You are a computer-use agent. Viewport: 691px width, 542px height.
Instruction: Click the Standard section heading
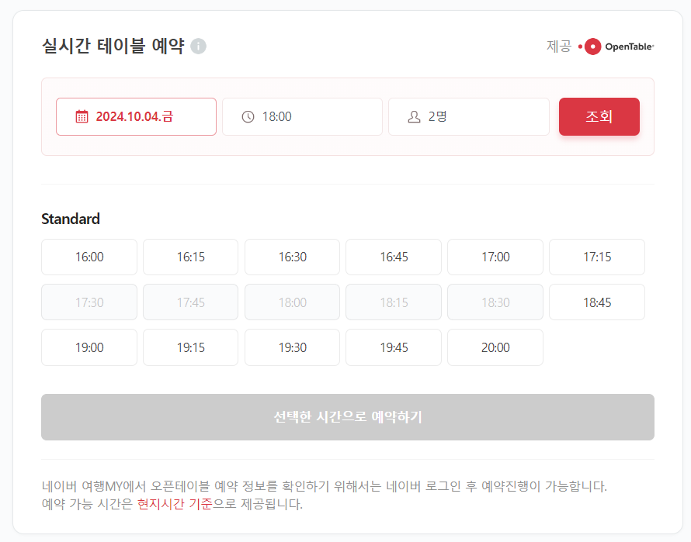(x=71, y=219)
